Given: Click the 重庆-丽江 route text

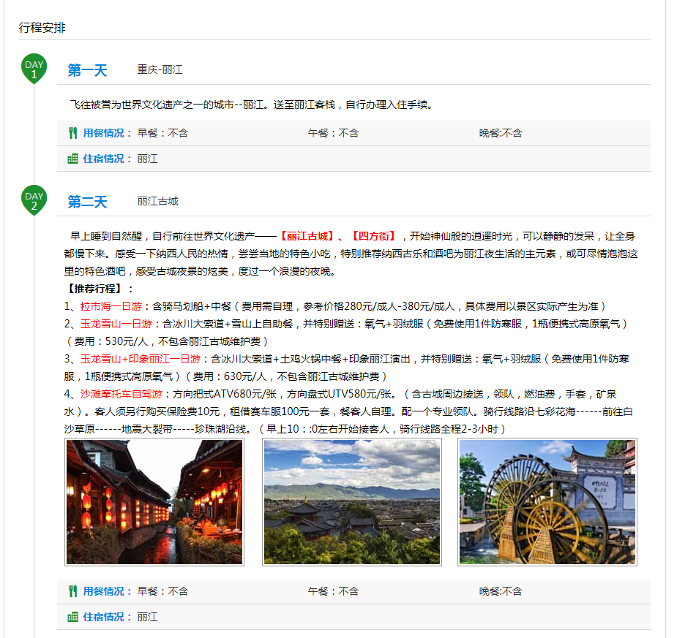Looking at the screenshot, I should [x=160, y=70].
